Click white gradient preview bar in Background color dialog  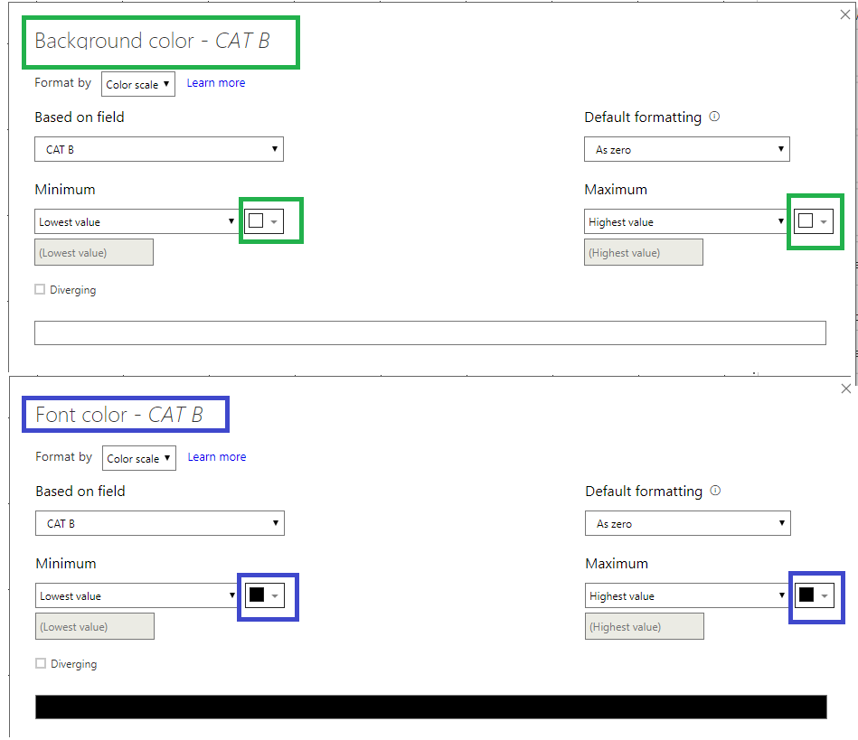click(430, 333)
